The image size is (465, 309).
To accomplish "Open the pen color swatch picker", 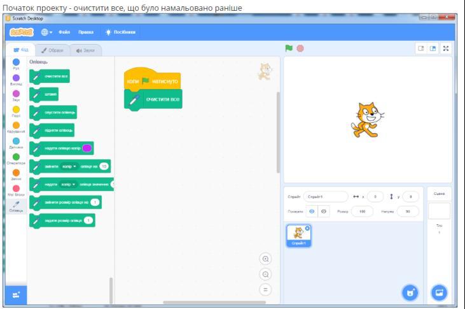I will coord(87,148).
